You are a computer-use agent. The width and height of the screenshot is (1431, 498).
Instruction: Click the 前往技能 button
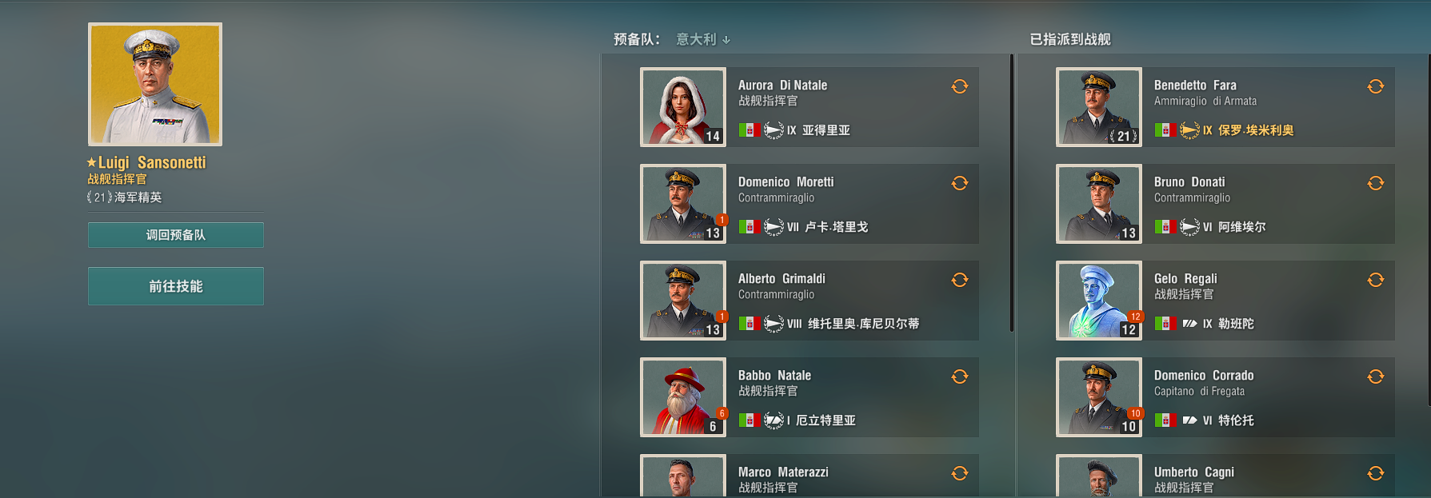coord(176,286)
